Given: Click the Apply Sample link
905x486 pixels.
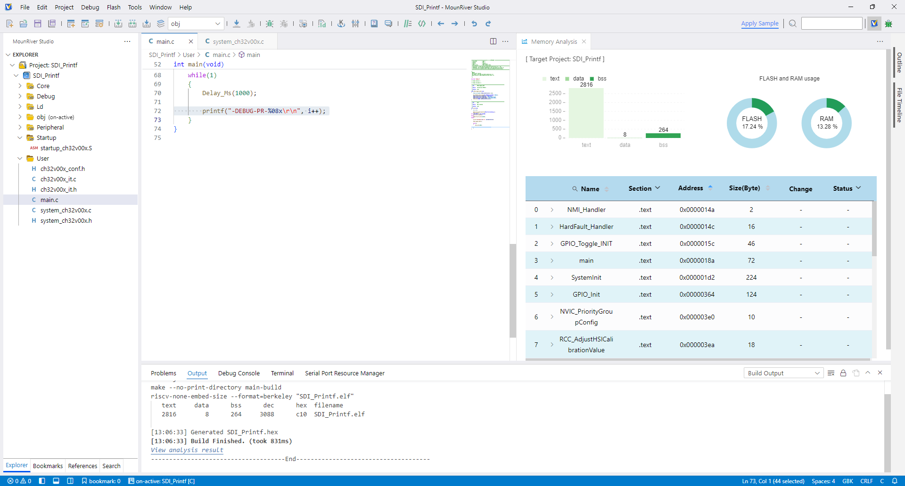Looking at the screenshot, I should coord(759,24).
